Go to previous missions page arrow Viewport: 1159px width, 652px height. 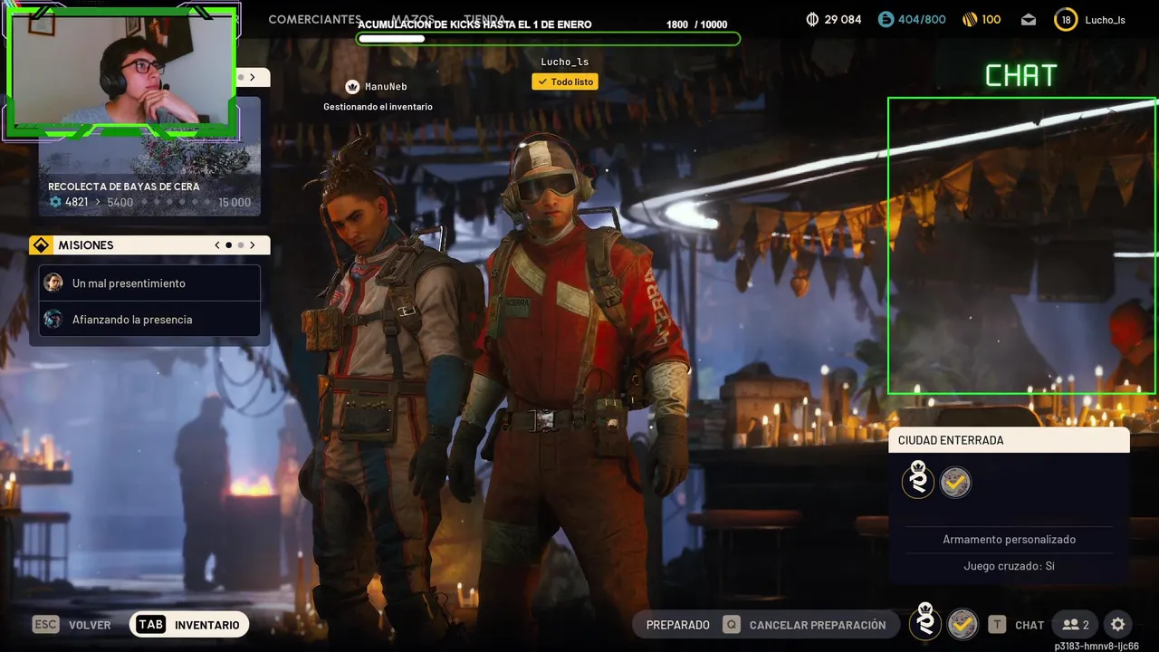(x=217, y=245)
